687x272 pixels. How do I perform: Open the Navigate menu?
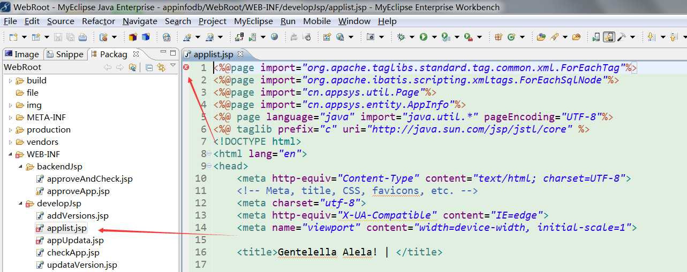click(x=140, y=21)
